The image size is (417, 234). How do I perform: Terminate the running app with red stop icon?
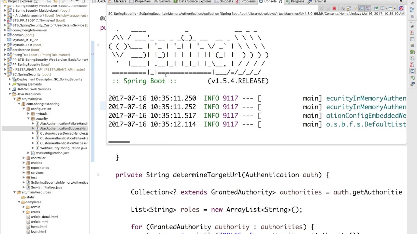point(334,8)
